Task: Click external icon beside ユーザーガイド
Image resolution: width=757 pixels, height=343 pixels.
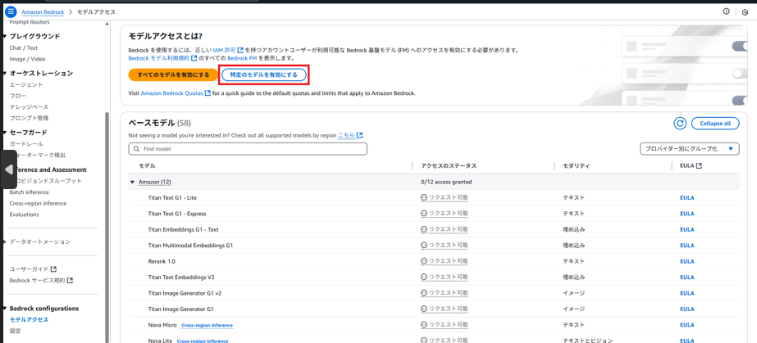Action: pos(53,269)
